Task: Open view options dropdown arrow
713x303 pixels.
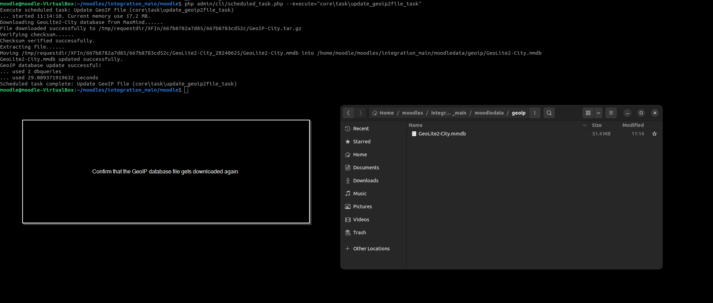Action: [x=598, y=113]
